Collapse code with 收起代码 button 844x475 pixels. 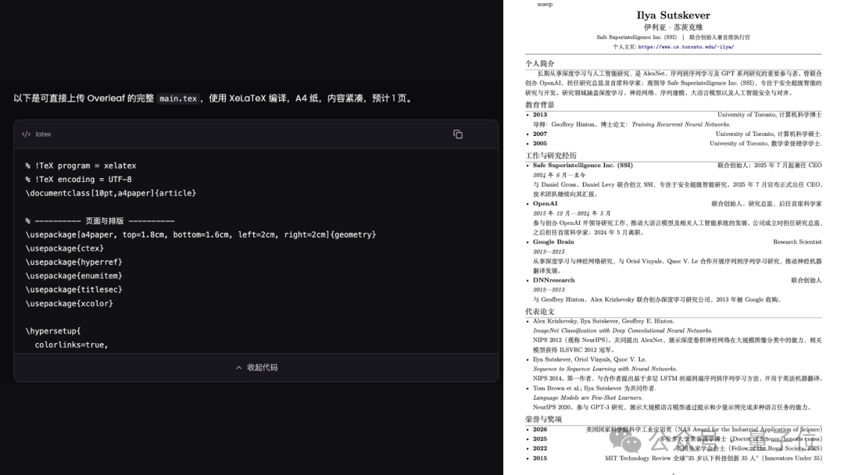[257, 367]
